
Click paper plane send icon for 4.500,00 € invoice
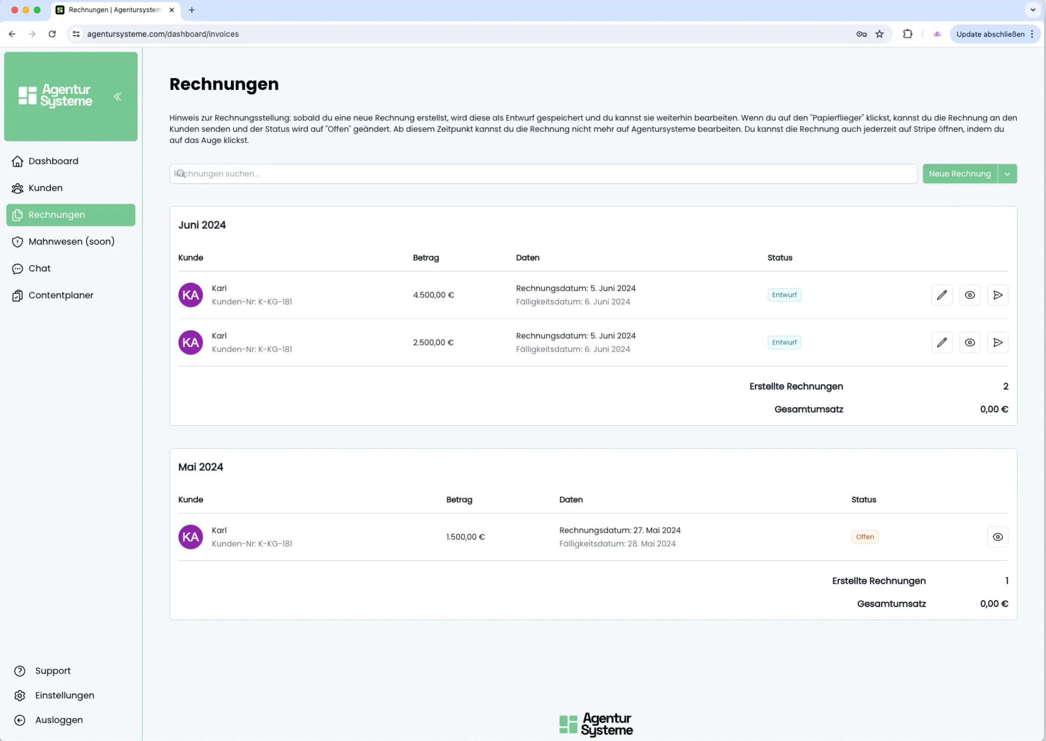pyautogui.click(x=998, y=295)
